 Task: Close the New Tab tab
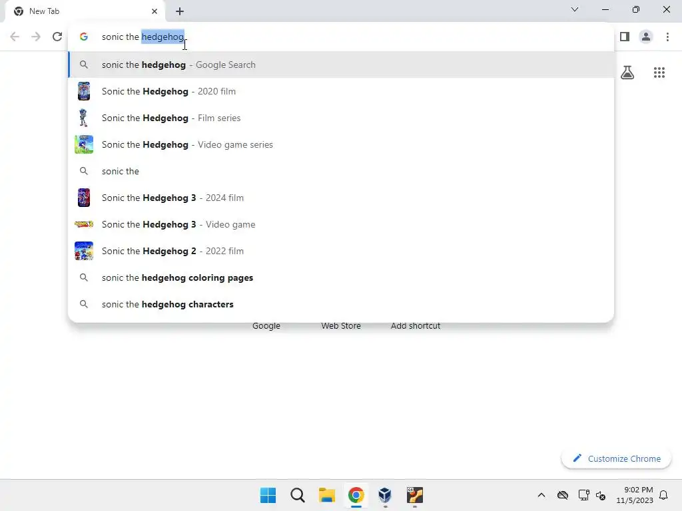pos(155,11)
